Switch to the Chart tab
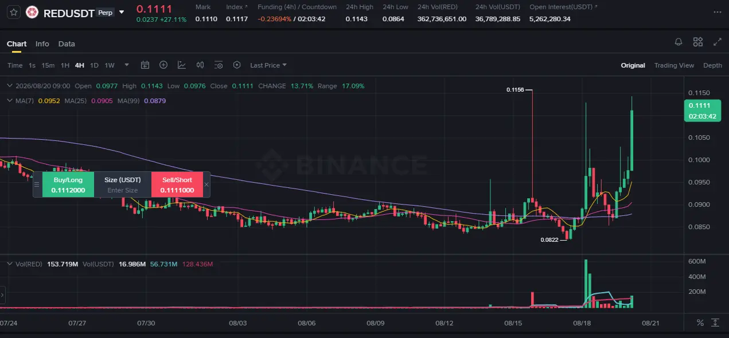Screen dimensions: 729x338 tap(17, 44)
